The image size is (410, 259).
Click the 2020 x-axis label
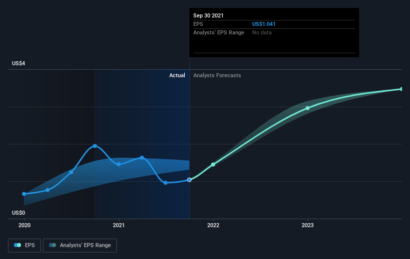point(24,225)
